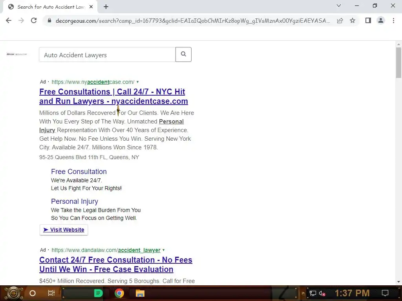402x301 pixels.
Task: Open Cortana search circle on taskbar
Action: click(x=33, y=293)
